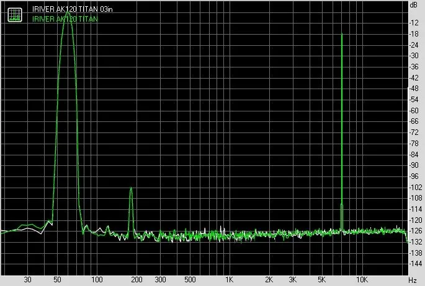This screenshot has height=286, width=425.
Task: Click the -144 dB axis value
Action: [x=415, y=263]
